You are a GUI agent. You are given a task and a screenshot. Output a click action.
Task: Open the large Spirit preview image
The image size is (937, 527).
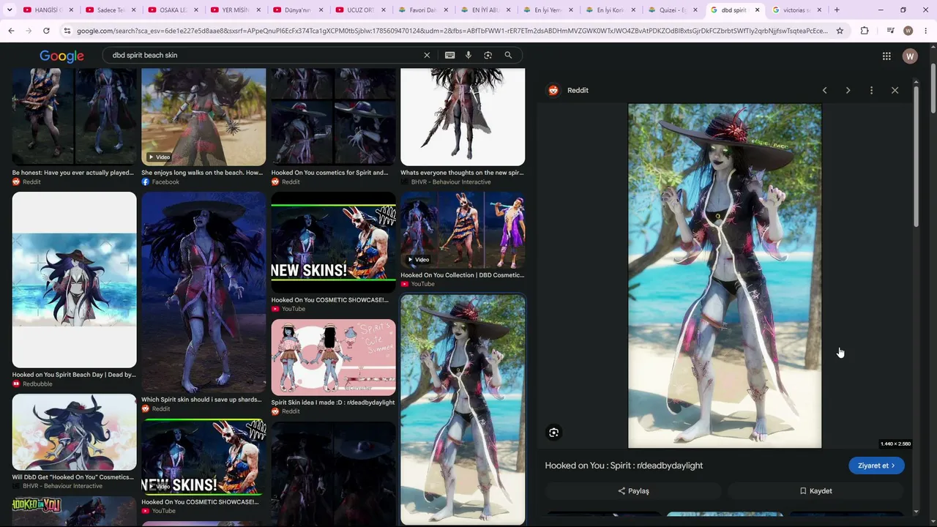pyautogui.click(x=725, y=275)
